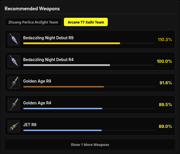Click the 100.0% score value
This screenshot has width=180, height=154.
(165, 61)
